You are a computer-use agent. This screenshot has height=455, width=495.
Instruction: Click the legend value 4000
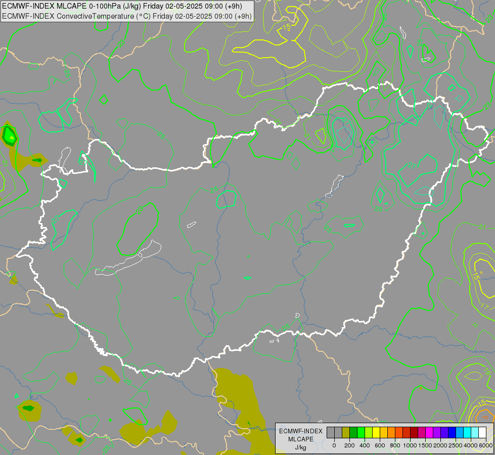471,445
